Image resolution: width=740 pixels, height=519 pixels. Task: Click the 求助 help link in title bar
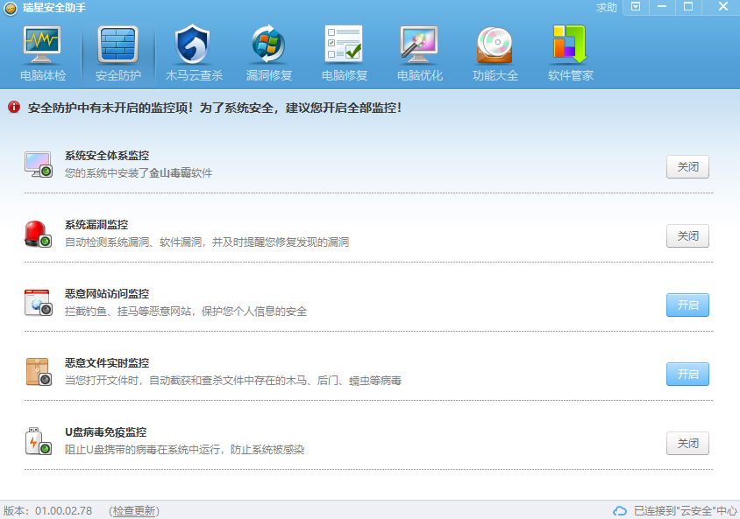[x=607, y=8]
